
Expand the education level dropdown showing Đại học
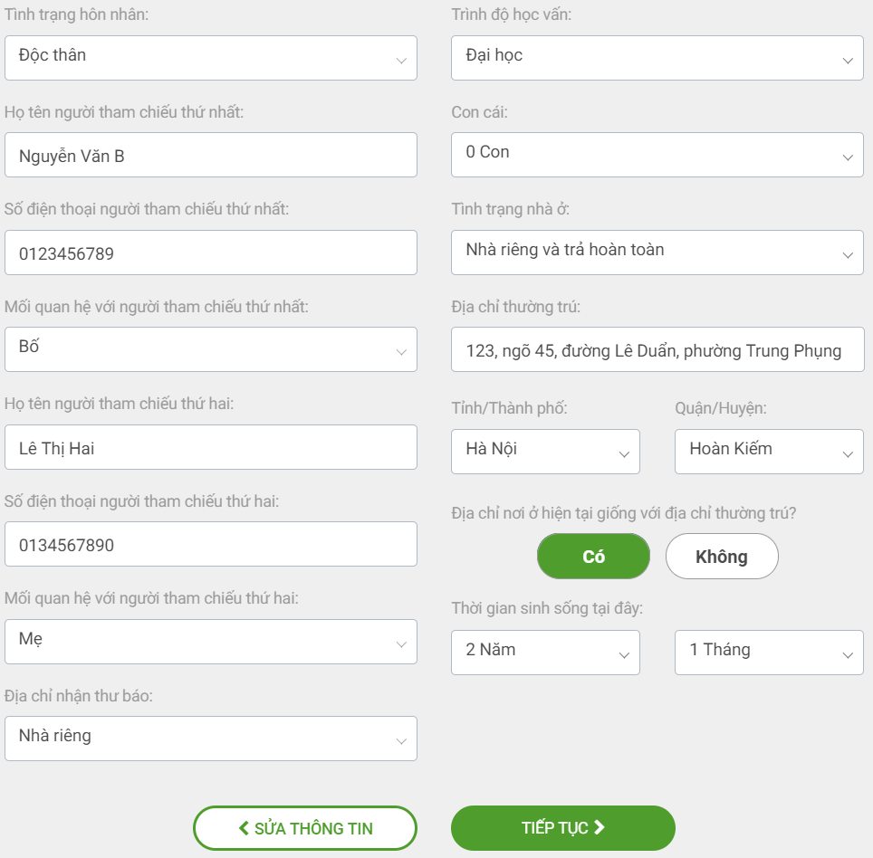point(657,58)
